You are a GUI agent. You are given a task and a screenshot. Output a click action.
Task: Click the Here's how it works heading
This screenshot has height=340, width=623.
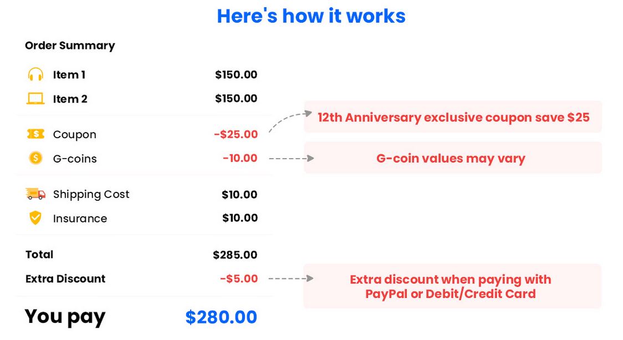[311, 16]
